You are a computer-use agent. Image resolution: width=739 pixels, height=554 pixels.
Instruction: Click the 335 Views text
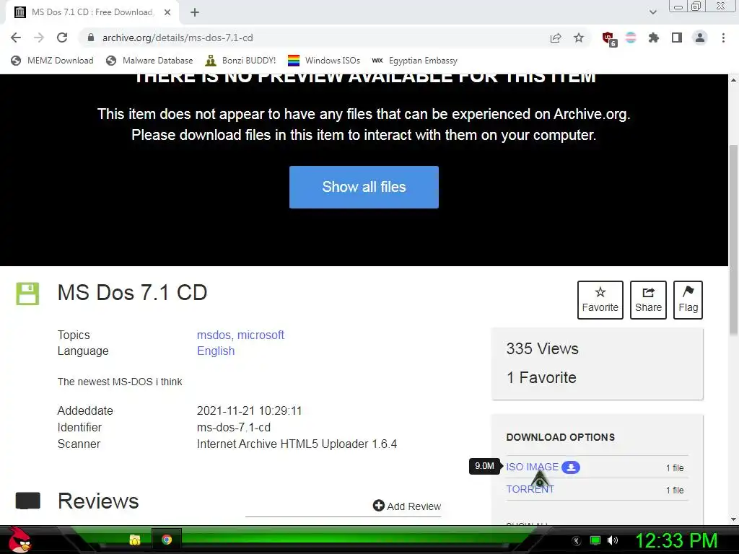point(542,348)
